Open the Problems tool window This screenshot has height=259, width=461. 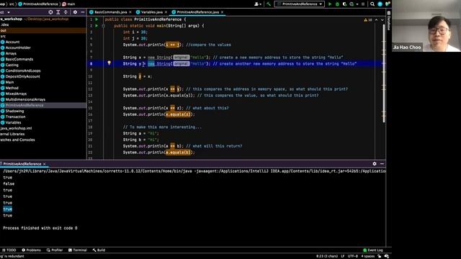pyautogui.click(x=31, y=250)
